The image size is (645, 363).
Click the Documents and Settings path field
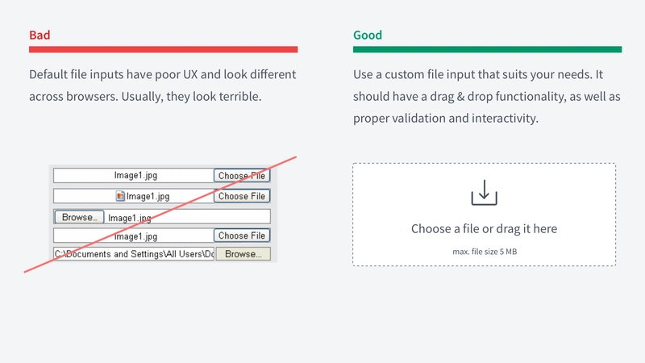[134, 254]
